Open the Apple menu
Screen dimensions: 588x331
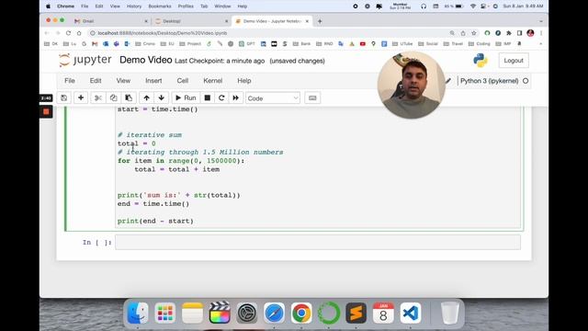point(49,6)
